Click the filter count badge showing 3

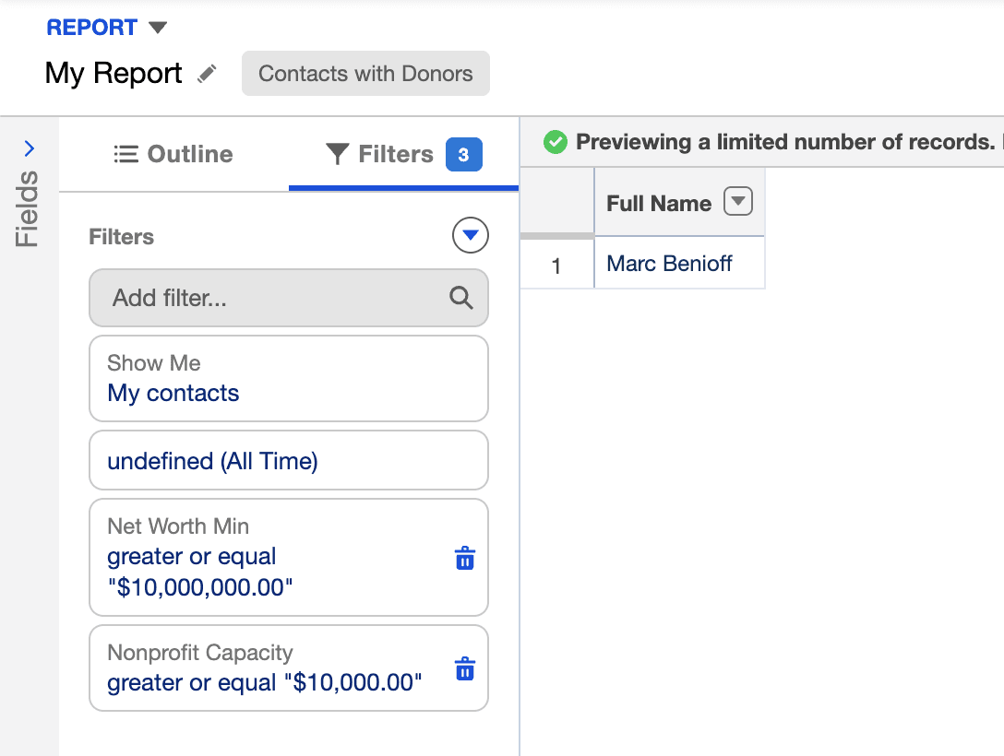464,154
